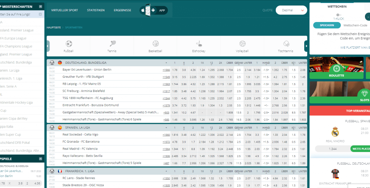Open the Ergebnisse menu item

tap(122, 10)
